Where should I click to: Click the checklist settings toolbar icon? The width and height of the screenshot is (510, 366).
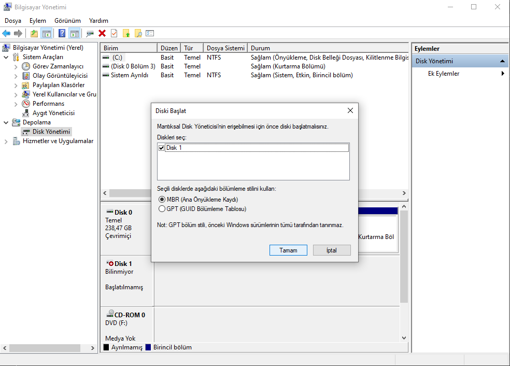point(150,33)
